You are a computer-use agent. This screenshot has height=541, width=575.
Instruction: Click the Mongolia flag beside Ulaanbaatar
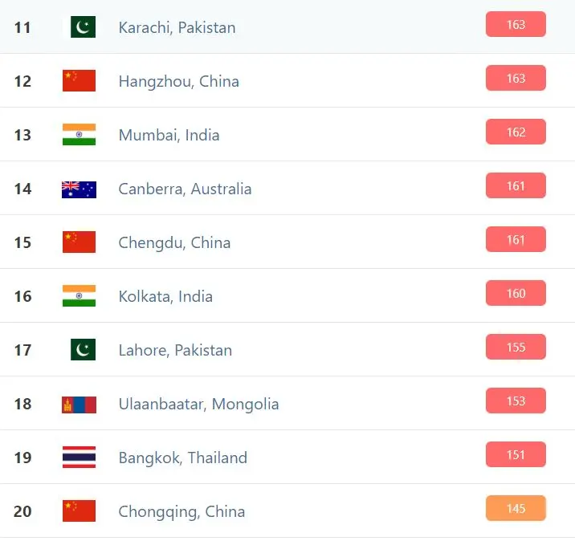tap(80, 405)
